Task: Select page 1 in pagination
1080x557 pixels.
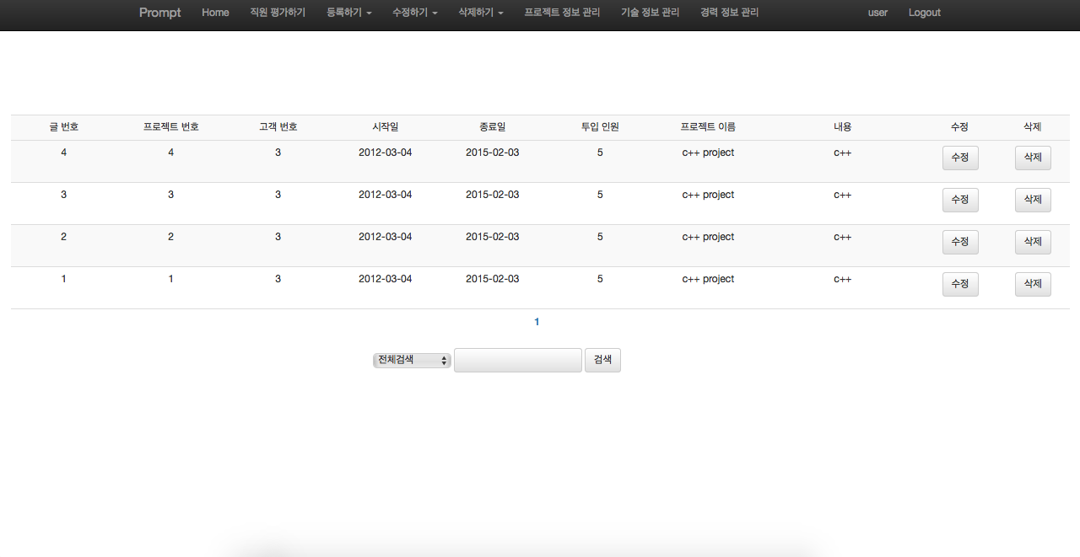Action: click(537, 322)
